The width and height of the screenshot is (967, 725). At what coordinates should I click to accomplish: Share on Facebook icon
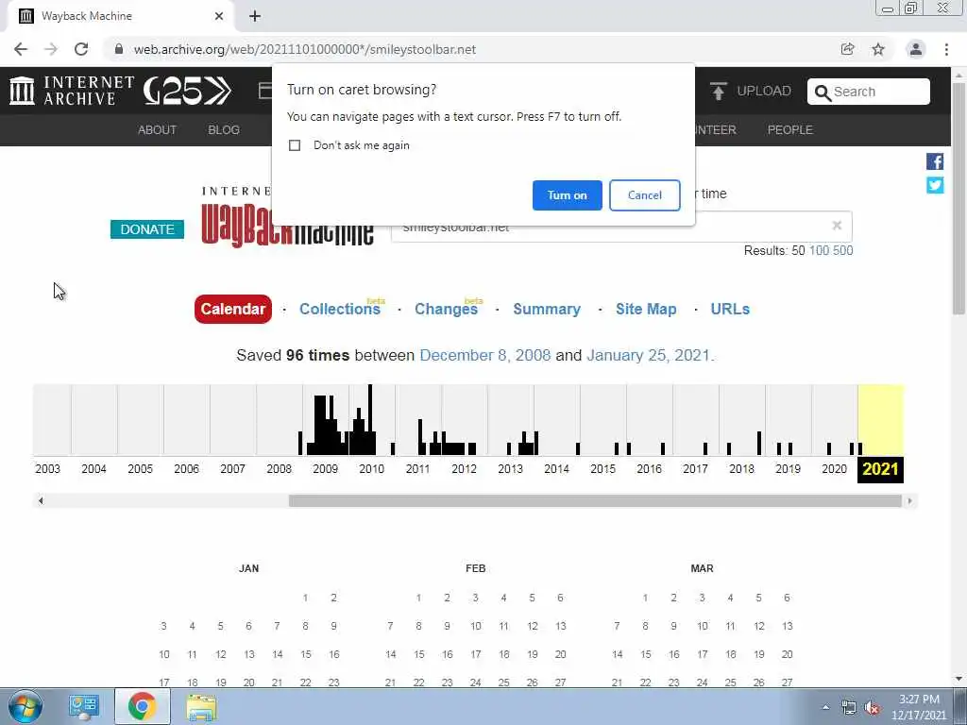pos(935,161)
